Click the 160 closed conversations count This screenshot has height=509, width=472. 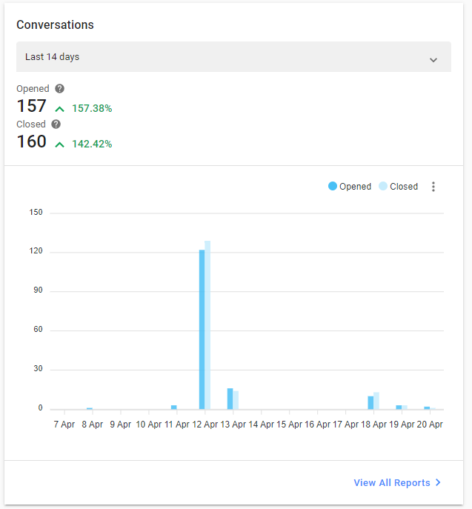coord(31,142)
